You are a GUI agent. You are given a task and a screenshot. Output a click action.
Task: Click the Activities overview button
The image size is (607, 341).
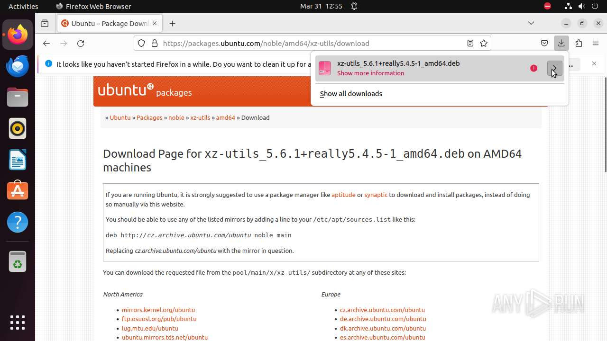pyautogui.click(x=23, y=6)
